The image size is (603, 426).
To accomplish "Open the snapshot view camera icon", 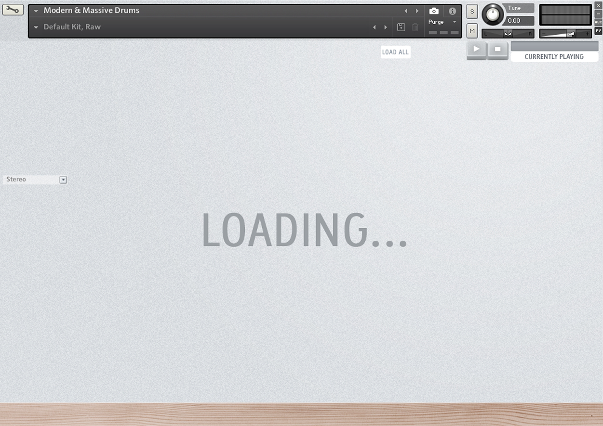I will tap(434, 11).
